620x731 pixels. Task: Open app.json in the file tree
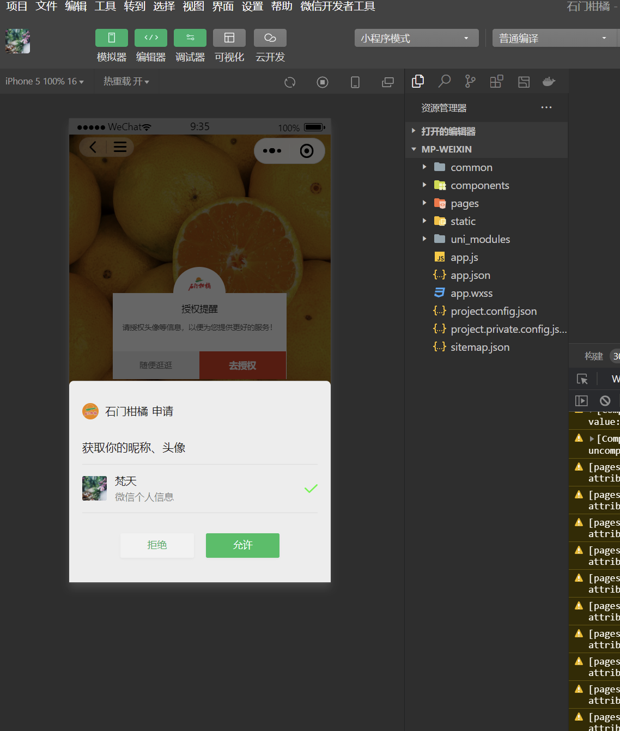(470, 276)
